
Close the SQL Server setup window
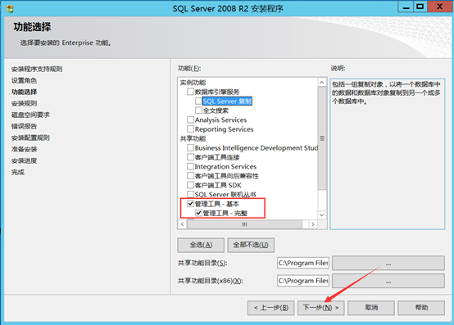pos(439,7)
